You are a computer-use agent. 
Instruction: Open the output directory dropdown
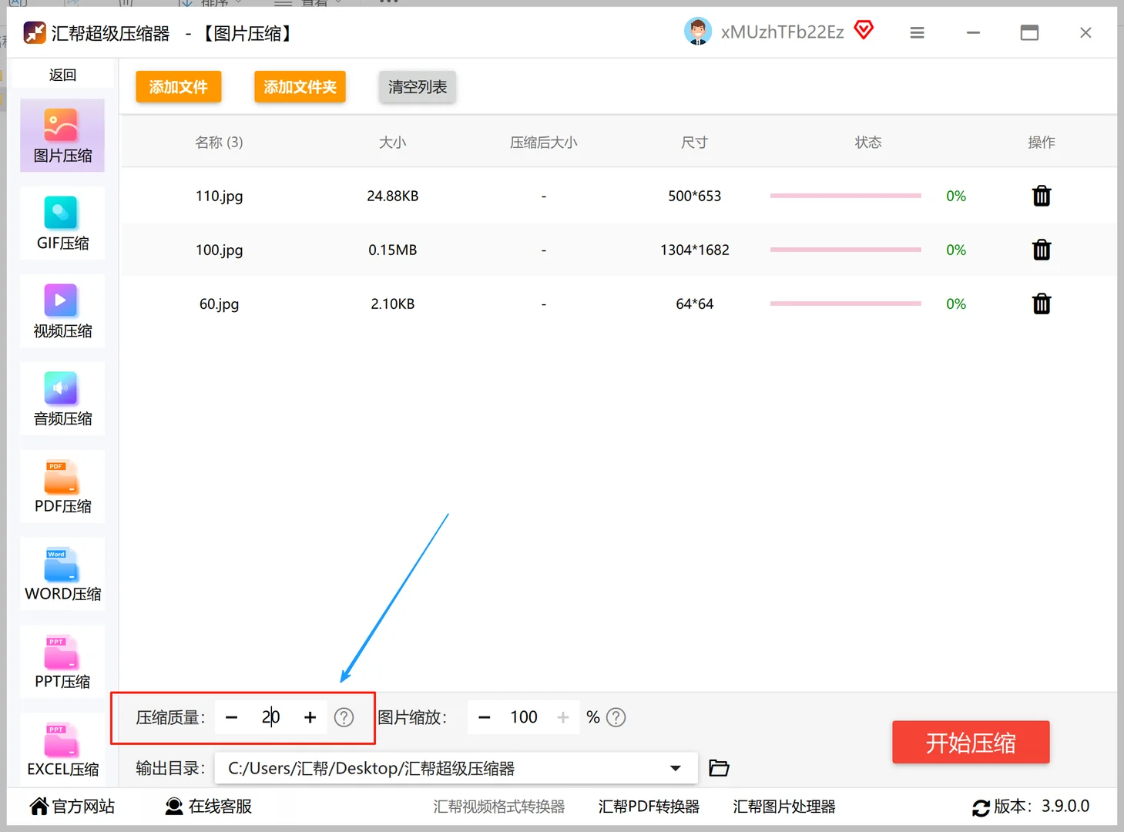click(x=675, y=767)
